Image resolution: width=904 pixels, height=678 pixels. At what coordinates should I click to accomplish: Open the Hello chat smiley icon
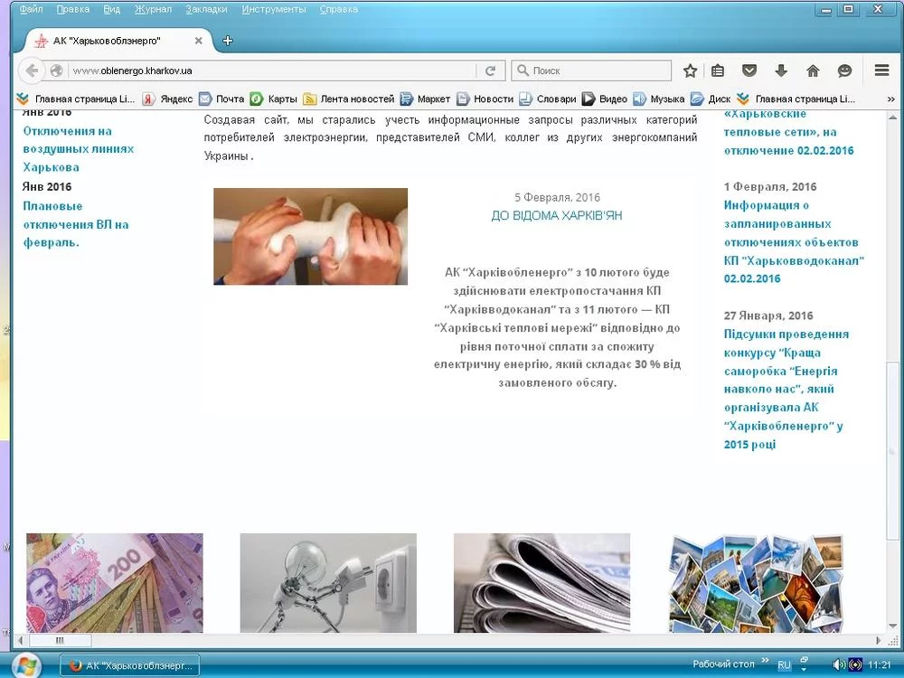coord(844,71)
